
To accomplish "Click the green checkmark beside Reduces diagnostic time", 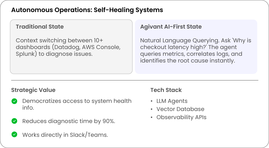I will tap(14, 121).
